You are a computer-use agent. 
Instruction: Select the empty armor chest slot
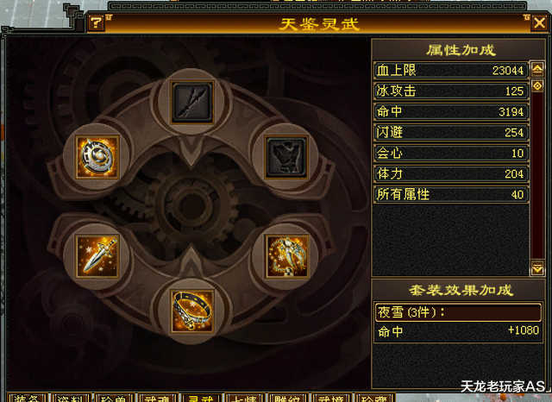[x=286, y=157]
